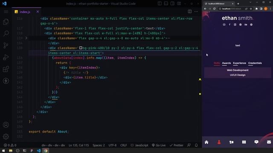The width and height of the screenshot is (273, 153).
Task: Split the editor to the right
Action: (x=189, y=11)
